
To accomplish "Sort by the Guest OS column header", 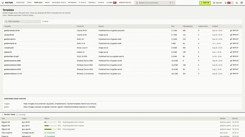I will 80,26.
